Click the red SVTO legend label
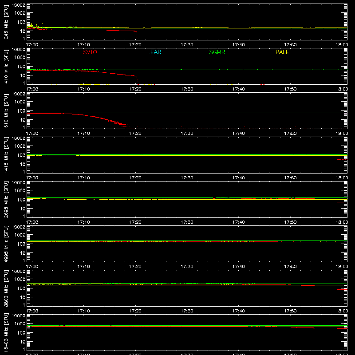The image size is (355, 355). pos(90,52)
